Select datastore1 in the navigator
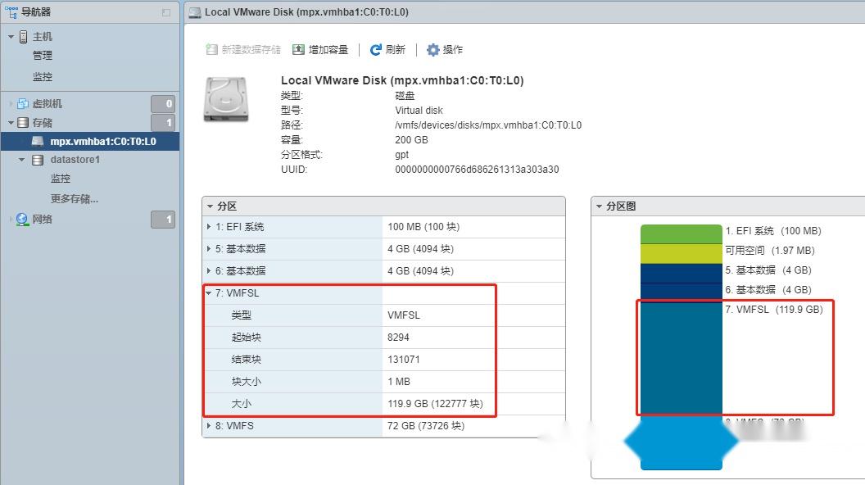This screenshot has height=485, width=865. (x=75, y=159)
